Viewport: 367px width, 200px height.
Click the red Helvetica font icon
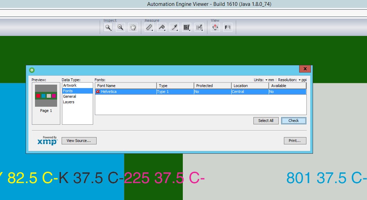pyautogui.click(x=98, y=92)
